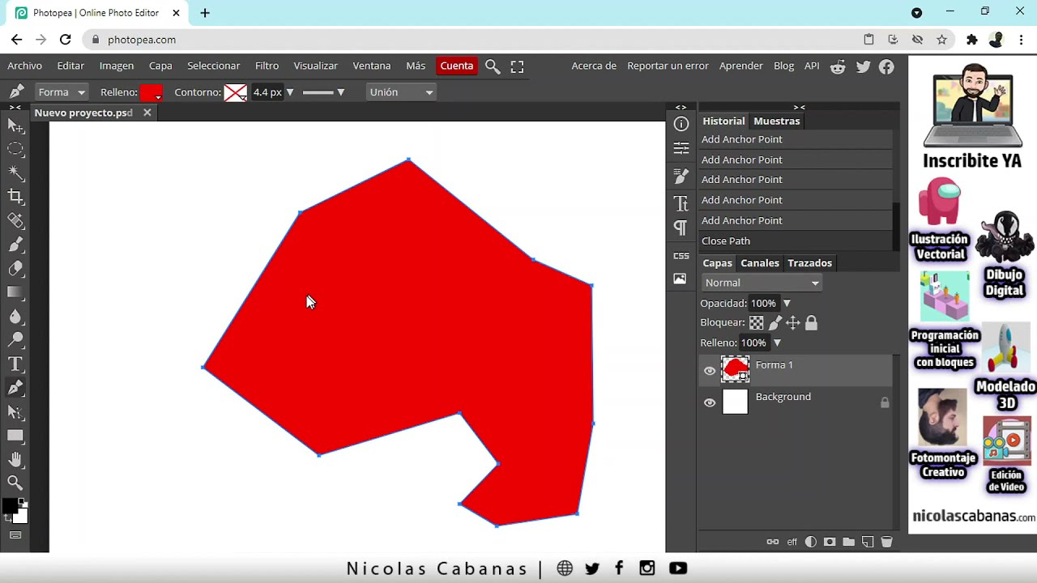The image size is (1037, 583).
Task: Select the Gradient tool
Action: (x=15, y=291)
